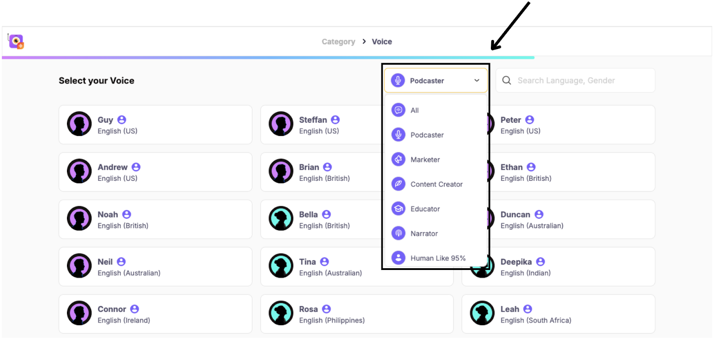Choose Marketer from the dropdown list

(436, 160)
